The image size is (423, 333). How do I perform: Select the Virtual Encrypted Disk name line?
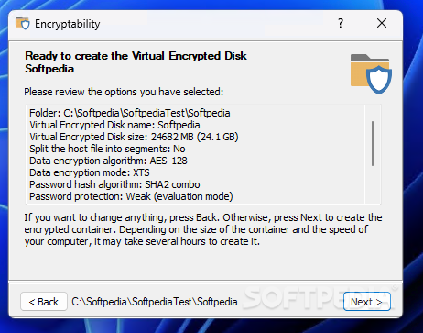(x=114, y=125)
